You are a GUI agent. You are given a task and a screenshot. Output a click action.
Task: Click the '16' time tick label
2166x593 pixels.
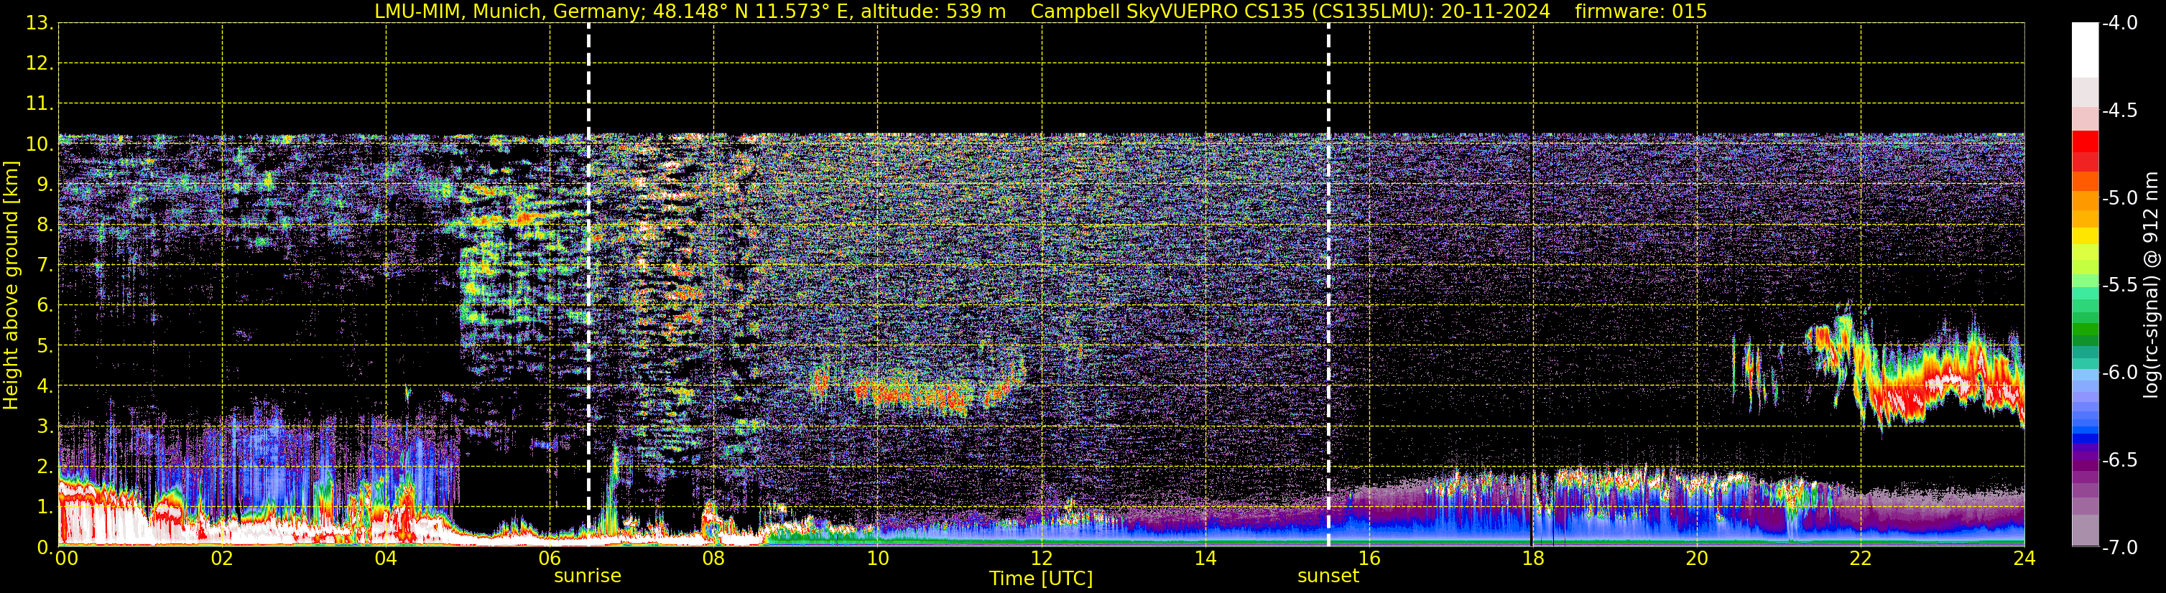coord(1369,559)
